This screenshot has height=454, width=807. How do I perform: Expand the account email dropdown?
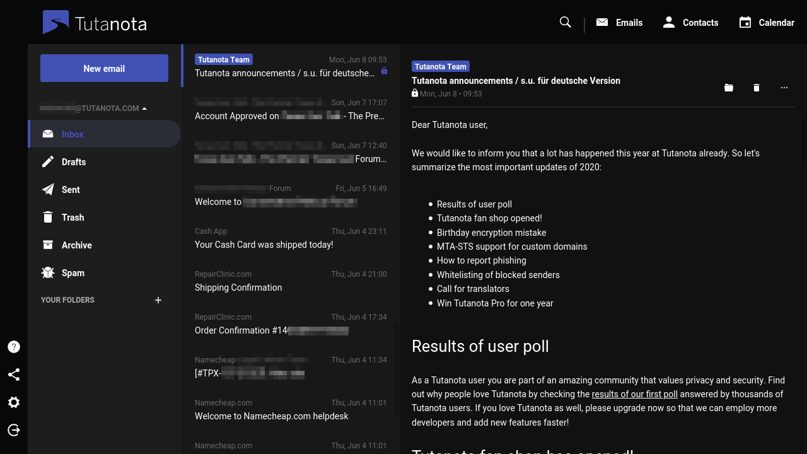(144, 108)
